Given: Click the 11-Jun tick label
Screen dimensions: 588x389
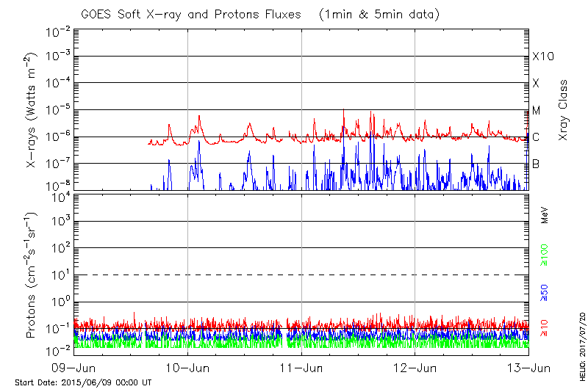Looking at the screenshot, I should click(x=301, y=368).
